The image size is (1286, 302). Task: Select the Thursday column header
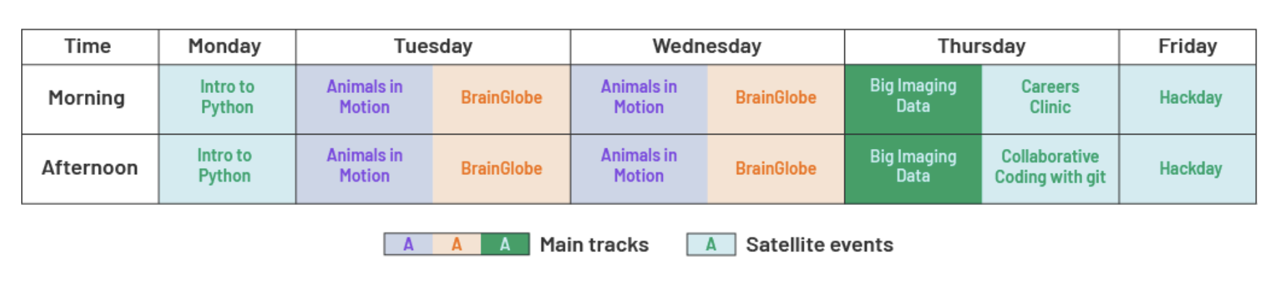coord(981,46)
